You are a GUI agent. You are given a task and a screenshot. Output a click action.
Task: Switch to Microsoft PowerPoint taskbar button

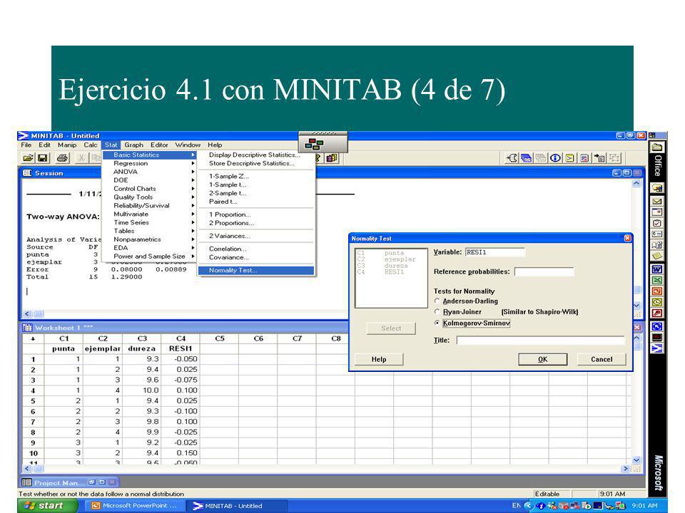click(x=133, y=506)
